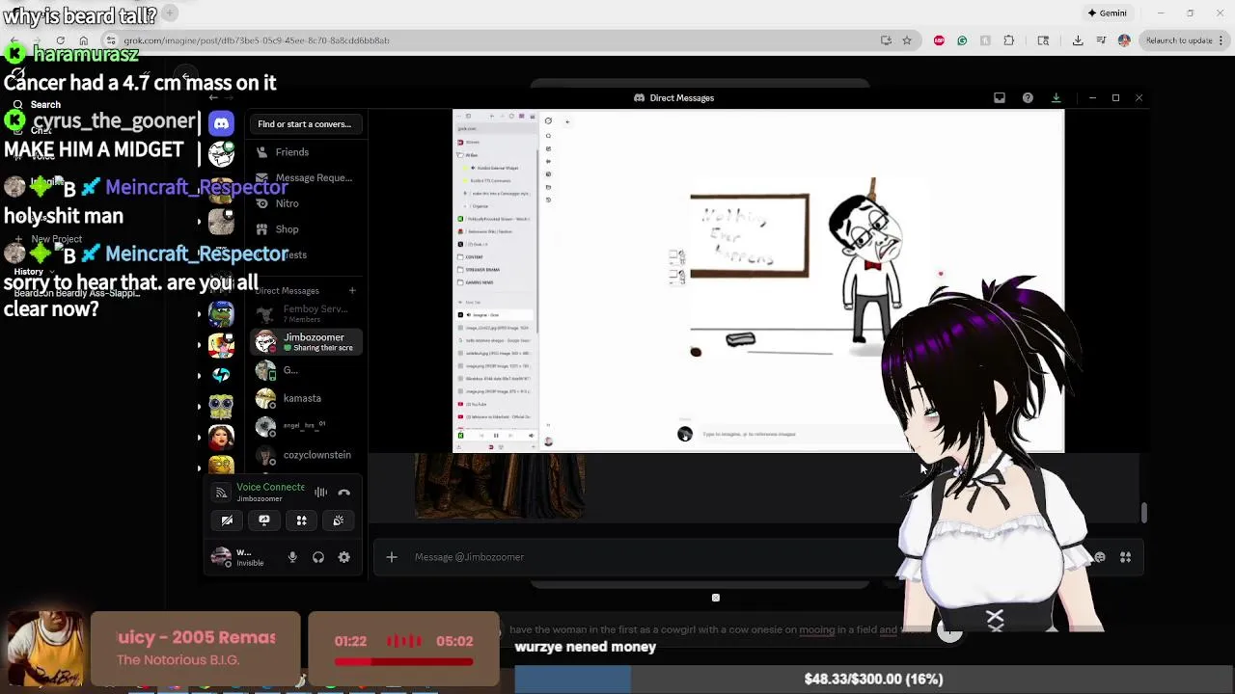Click the install app icon in address bar
Image resolution: width=1235 pixels, height=694 pixels.
tap(886, 40)
